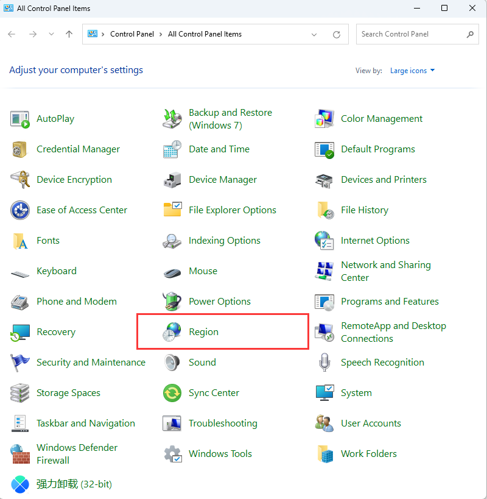The height and width of the screenshot is (499, 487).
Task: Open the Device Encryption icon
Action: click(20, 180)
